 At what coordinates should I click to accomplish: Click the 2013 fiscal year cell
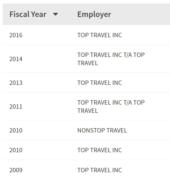pyautogui.click(x=16, y=83)
